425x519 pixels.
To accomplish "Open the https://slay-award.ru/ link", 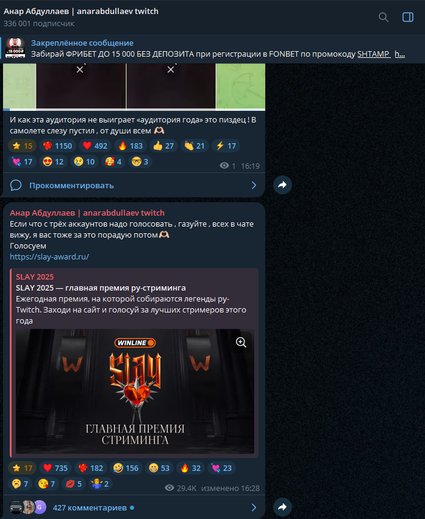I will pos(49,257).
